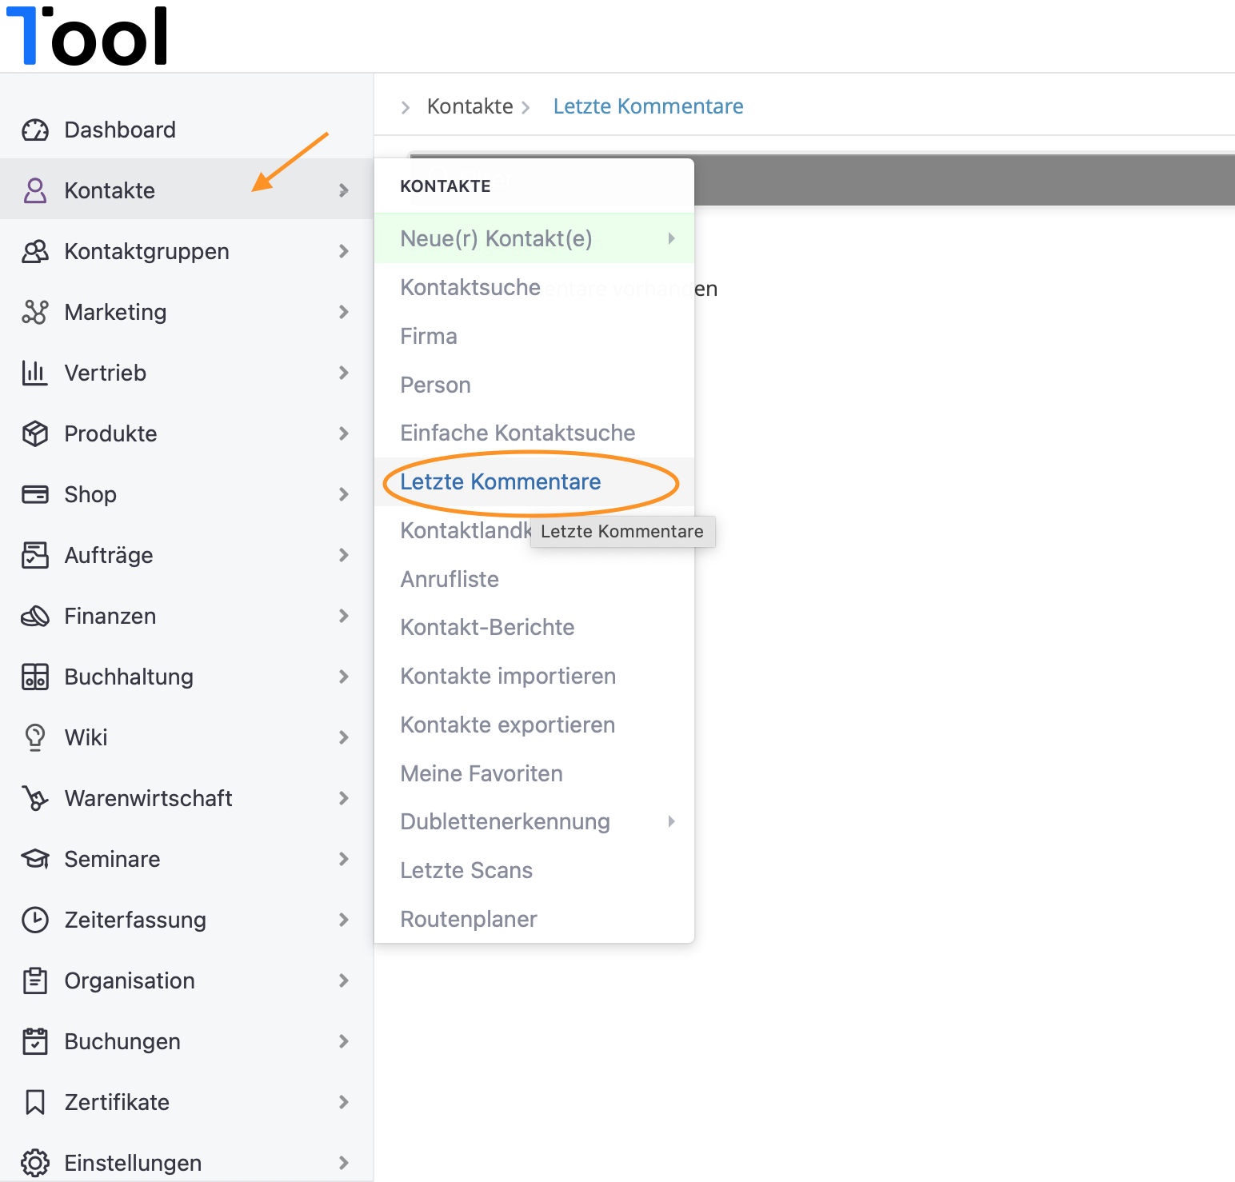This screenshot has height=1182, width=1235.
Task: Open Anrufliste menu entry
Action: point(534,579)
